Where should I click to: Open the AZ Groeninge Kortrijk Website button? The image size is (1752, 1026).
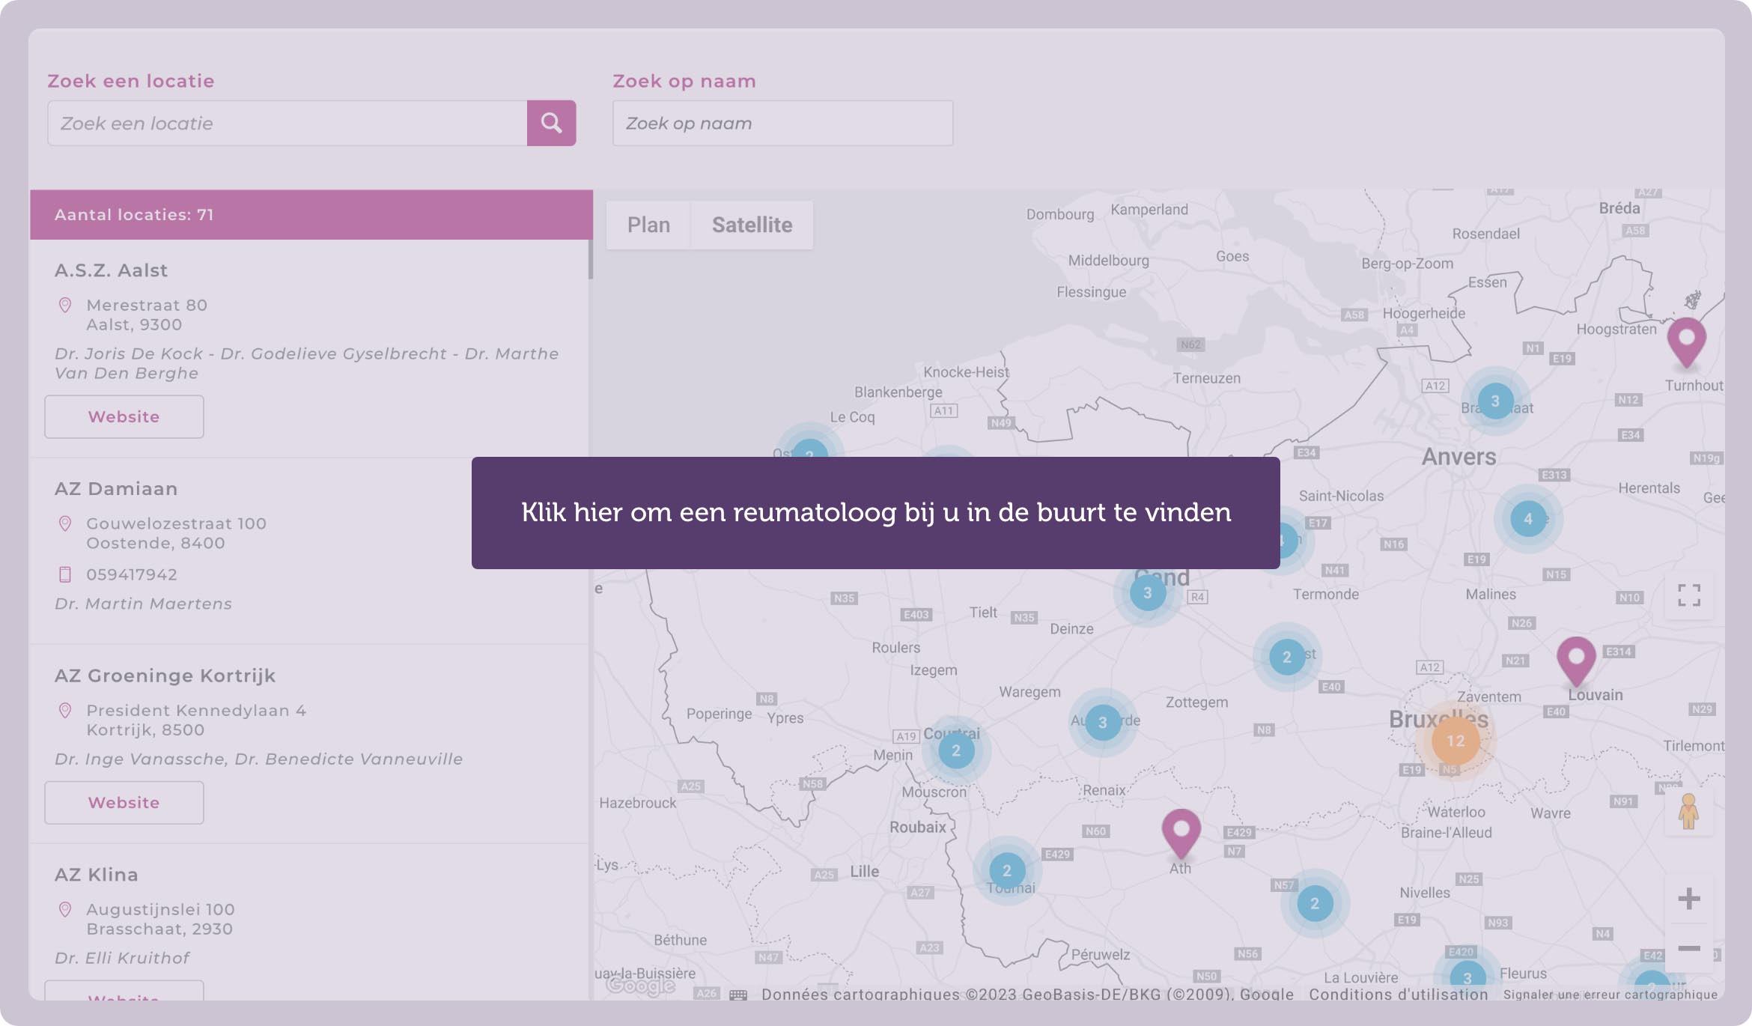[124, 803]
